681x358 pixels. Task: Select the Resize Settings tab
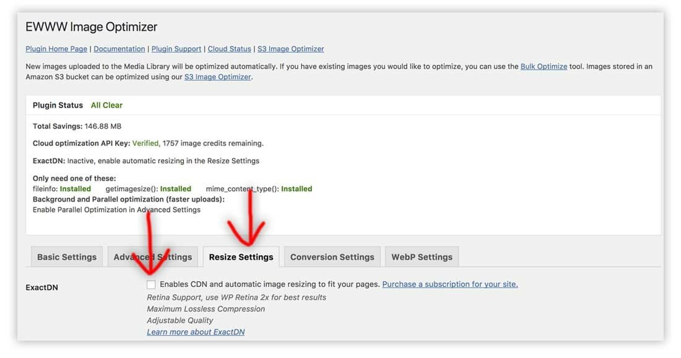pos(241,256)
